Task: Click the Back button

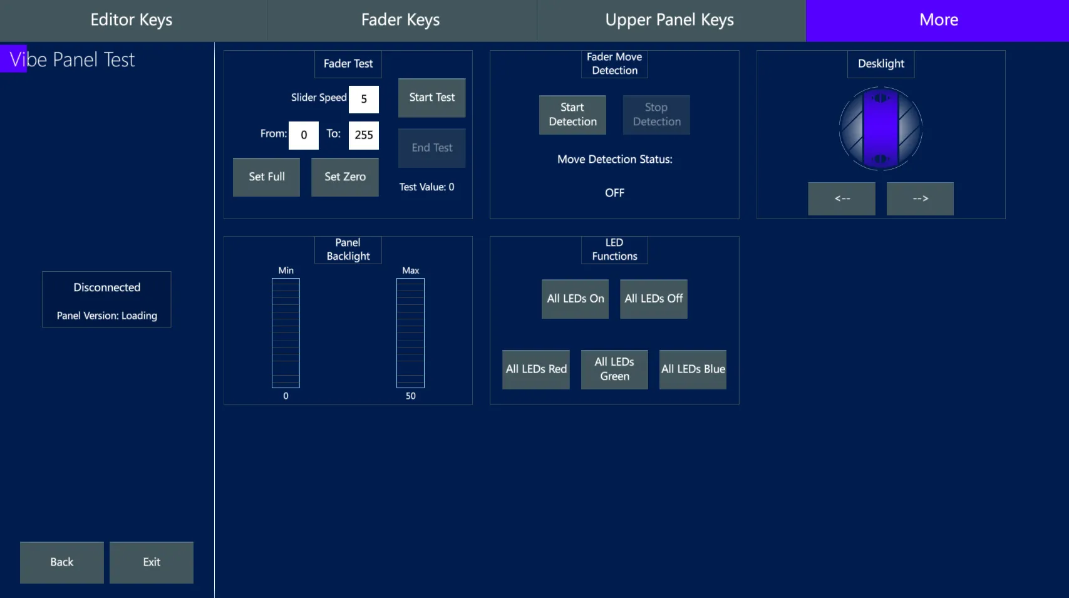Action: (62, 562)
